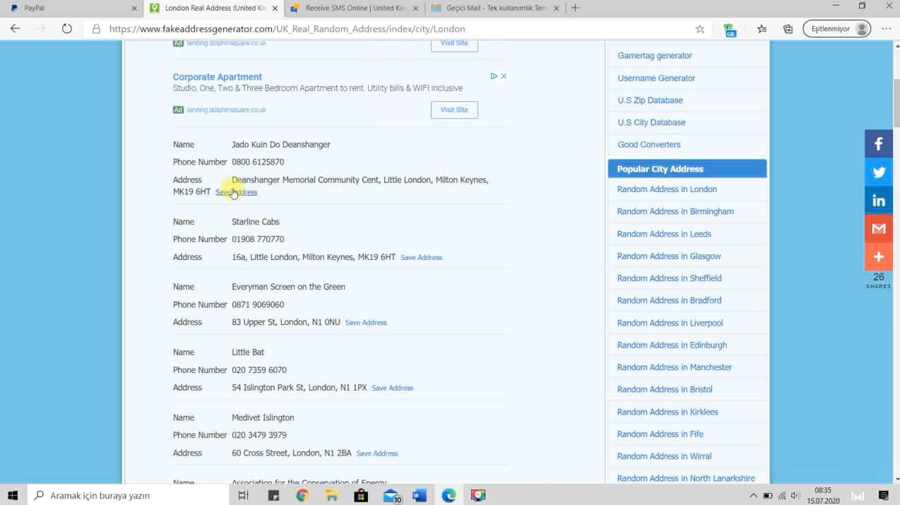Open Random Address in Bristol
Viewport: 900px width, 505px height.
665,389
